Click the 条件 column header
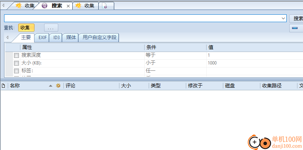Image resolution: width=303 pixels, height=150 pixels. (175, 47)
